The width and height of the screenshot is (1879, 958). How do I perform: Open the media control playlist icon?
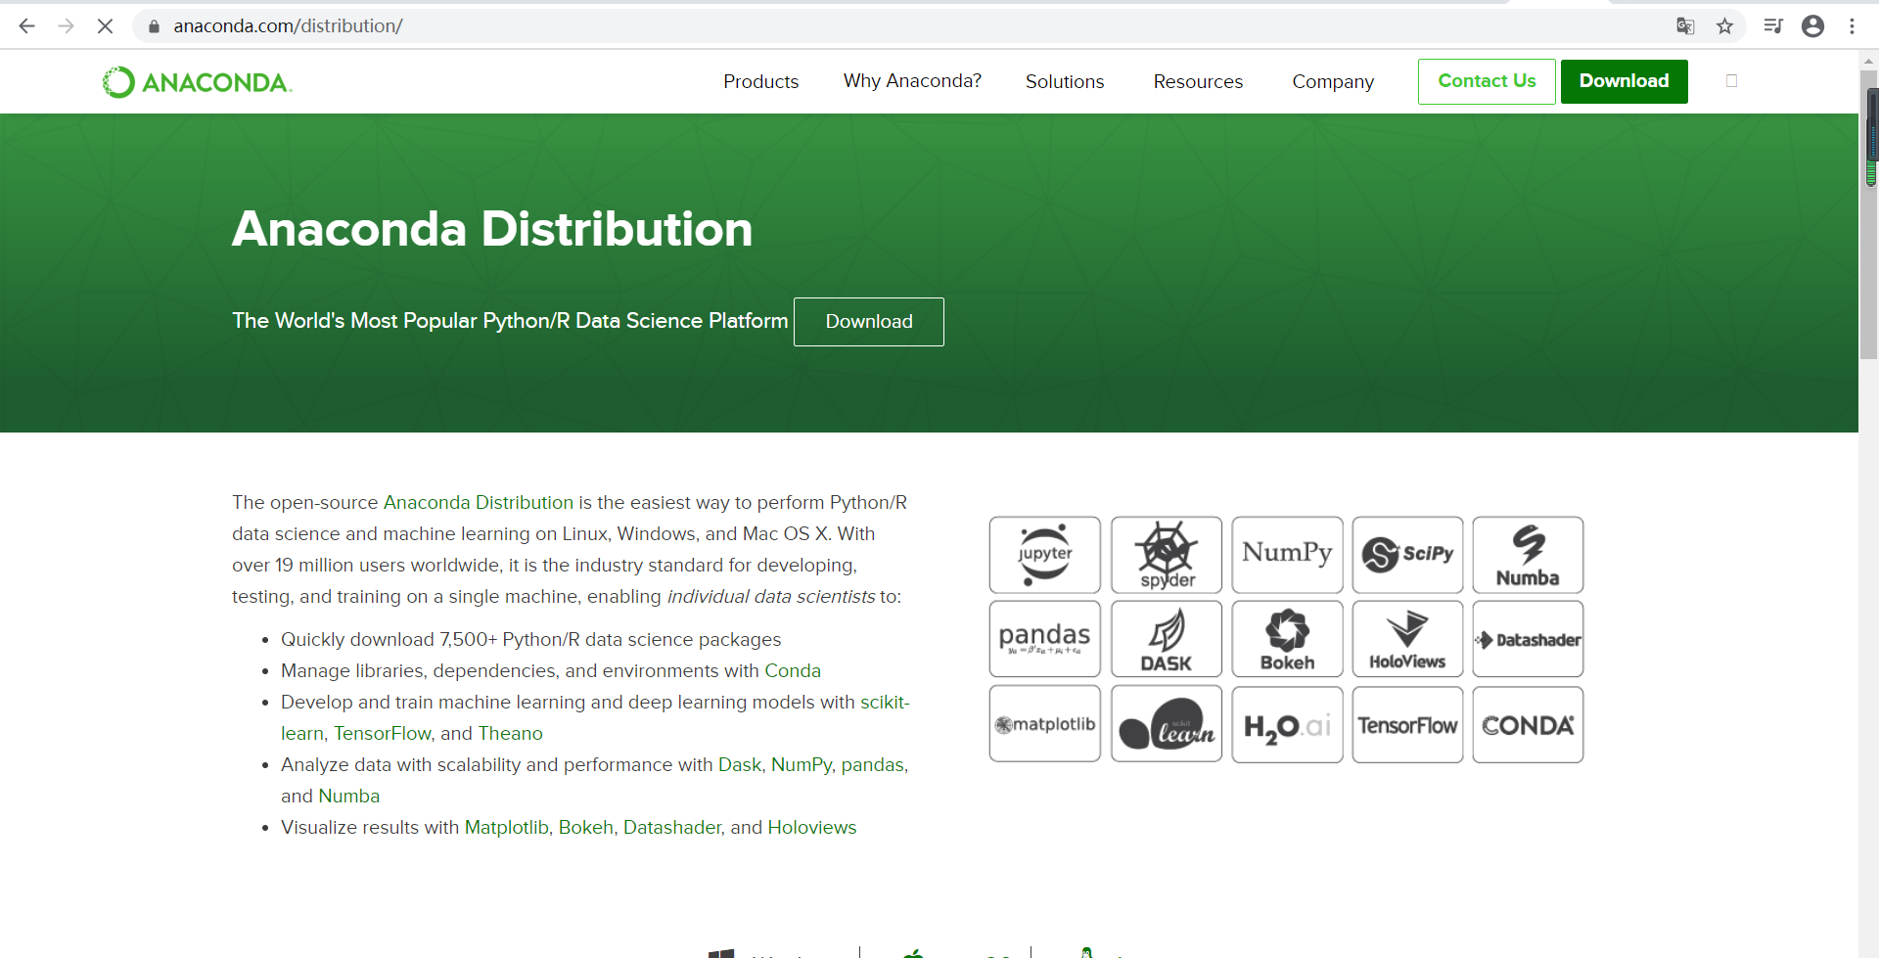[x=1772, y=26]
